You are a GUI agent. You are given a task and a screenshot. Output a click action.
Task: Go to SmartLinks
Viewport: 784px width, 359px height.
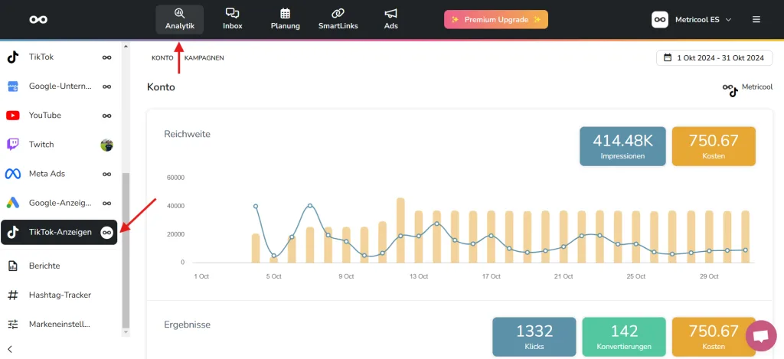coord(338,19)
